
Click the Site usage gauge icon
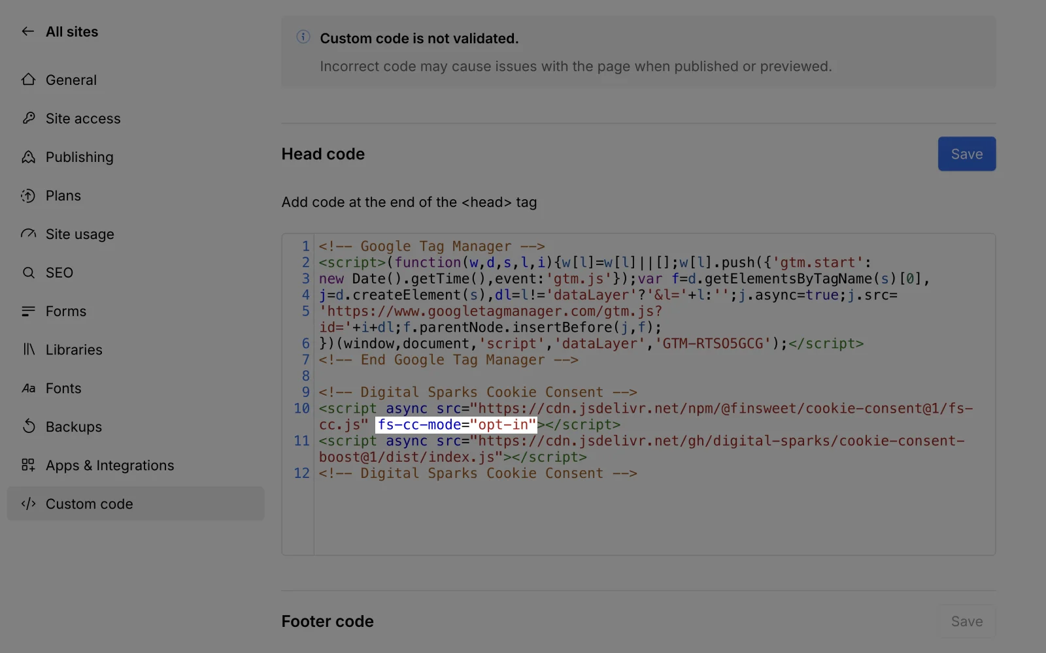pos(28,234)
